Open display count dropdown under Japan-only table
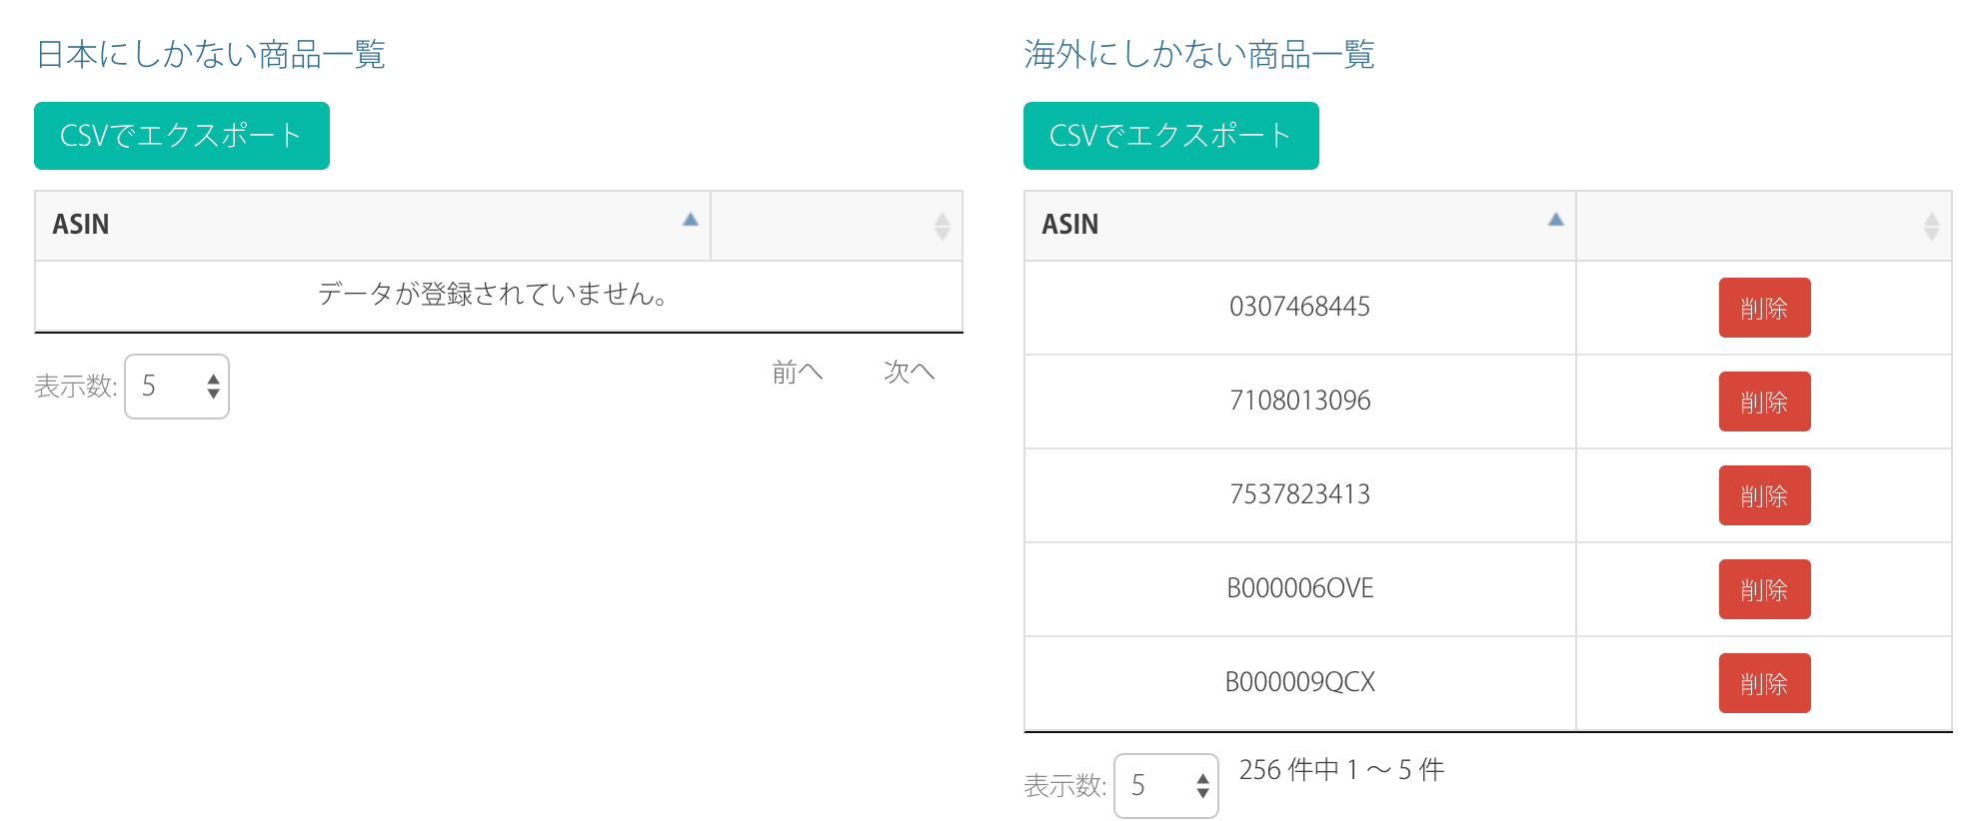Viewport: 1973px width, 821px height. click(x=177, y=387)
